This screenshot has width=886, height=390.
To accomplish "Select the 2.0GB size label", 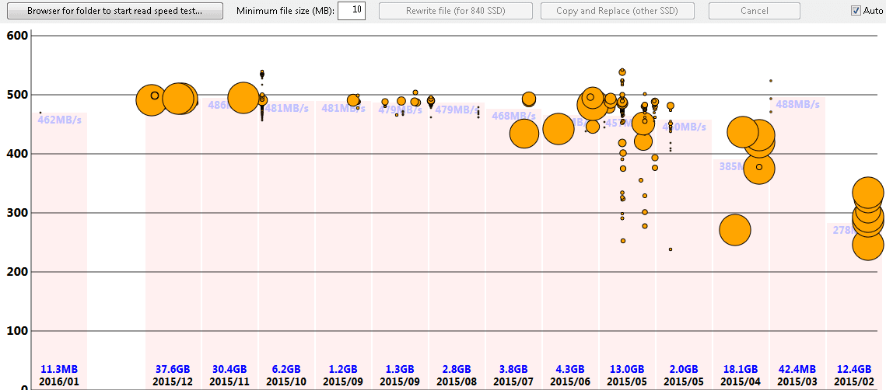I will [683, 370].
